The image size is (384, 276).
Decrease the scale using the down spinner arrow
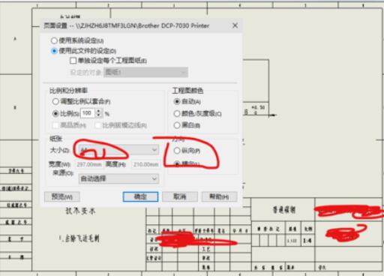point(98,115)
